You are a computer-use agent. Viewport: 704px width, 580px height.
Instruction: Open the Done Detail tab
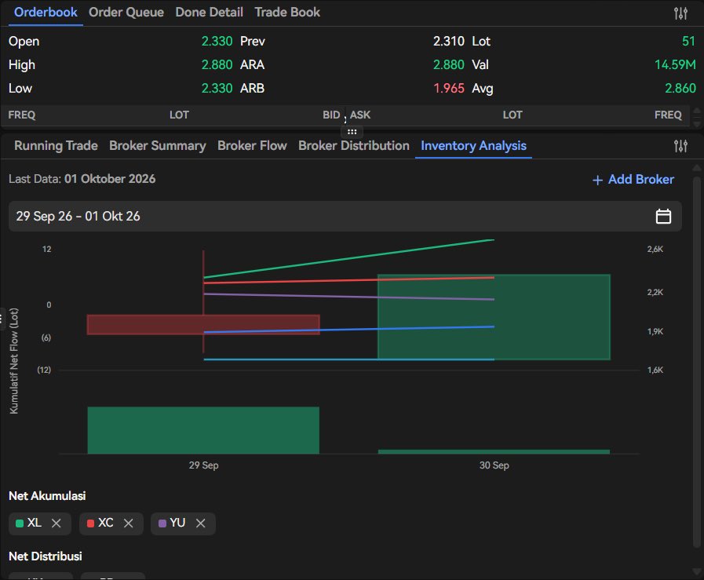pyautogui.click(x=210, y=13)
